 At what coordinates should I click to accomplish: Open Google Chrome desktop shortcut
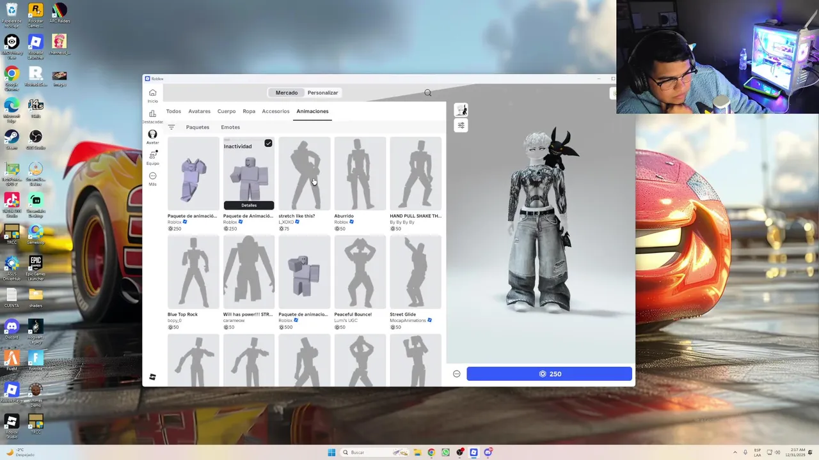click(12, 79)
